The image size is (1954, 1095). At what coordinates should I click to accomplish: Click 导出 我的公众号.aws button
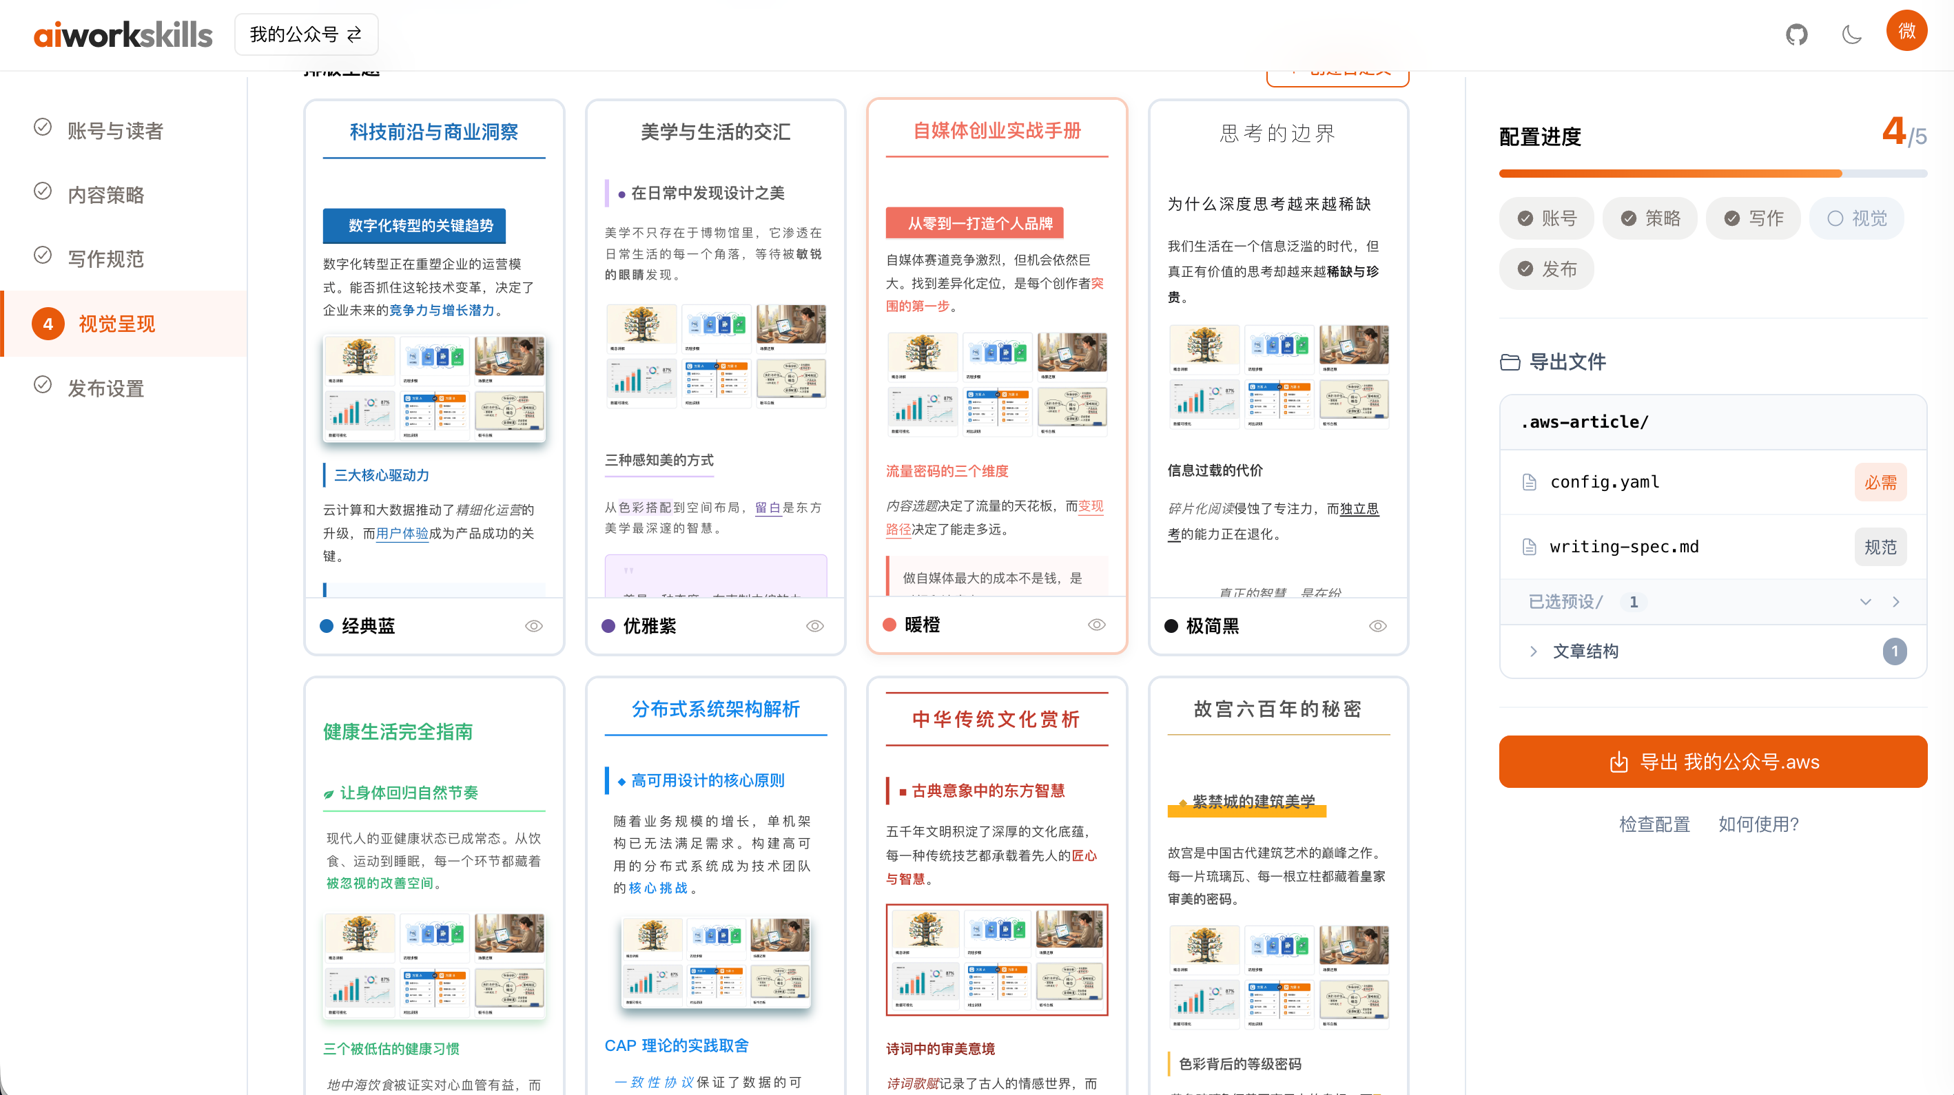tap(1713, 762)
